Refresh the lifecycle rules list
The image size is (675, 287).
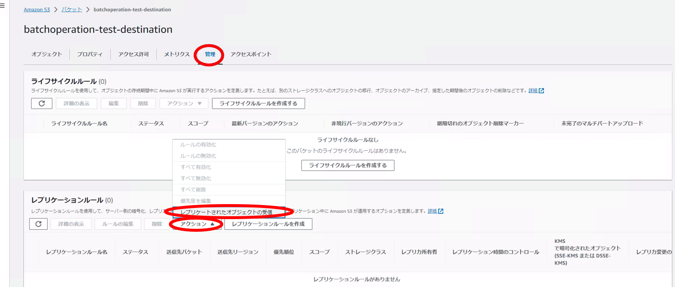(42, 103)
